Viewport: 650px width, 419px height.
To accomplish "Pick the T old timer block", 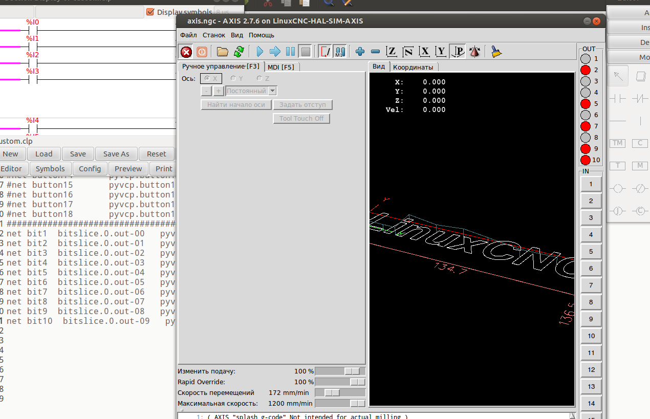I will pos(618,166).
